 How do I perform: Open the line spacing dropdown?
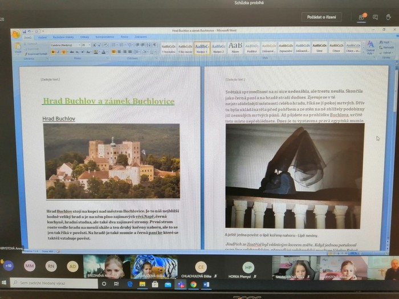[137, 52]
